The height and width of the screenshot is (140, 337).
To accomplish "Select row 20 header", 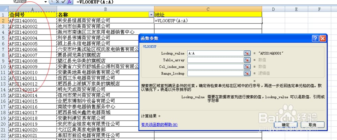I will click(x=4, y=124).
